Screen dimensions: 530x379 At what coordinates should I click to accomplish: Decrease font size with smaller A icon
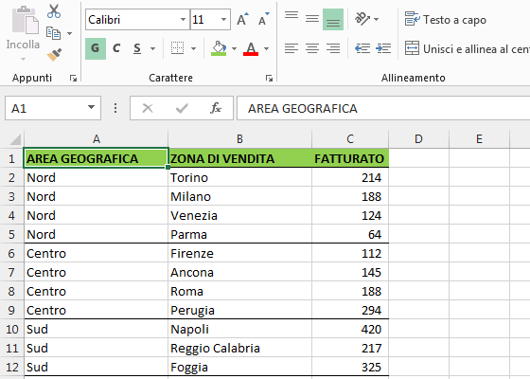263,19
